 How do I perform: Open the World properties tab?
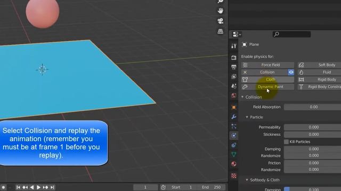click(x=234, y=95)
